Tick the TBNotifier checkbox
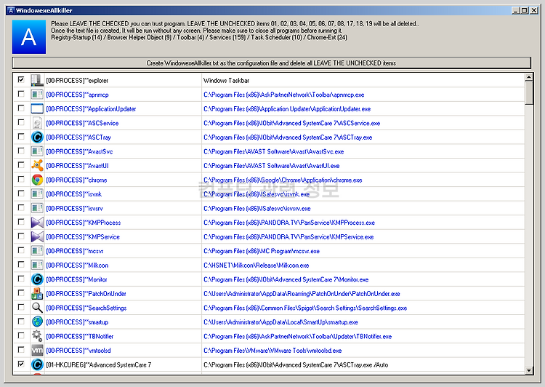 21,335
